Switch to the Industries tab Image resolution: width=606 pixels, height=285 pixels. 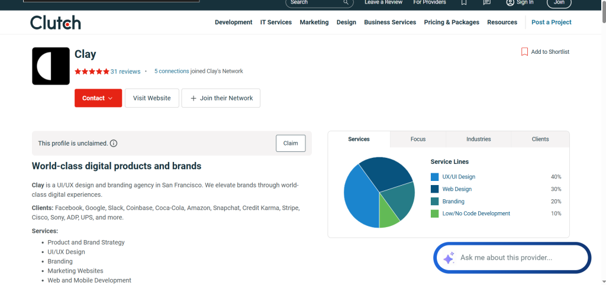click(x=478, y=140)
